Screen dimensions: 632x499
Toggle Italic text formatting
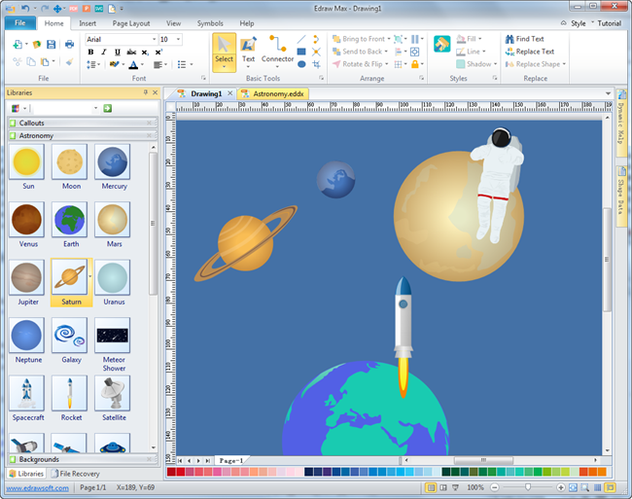(104, 53)
